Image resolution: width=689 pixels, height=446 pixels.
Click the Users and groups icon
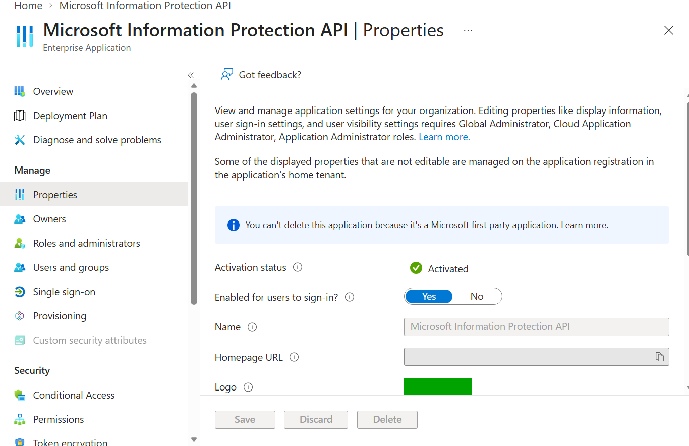20,267
